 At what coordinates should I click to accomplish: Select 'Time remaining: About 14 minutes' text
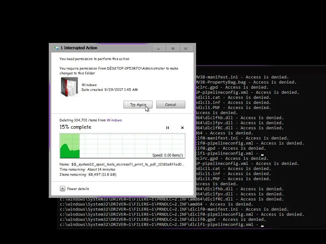tap(87, 169)
